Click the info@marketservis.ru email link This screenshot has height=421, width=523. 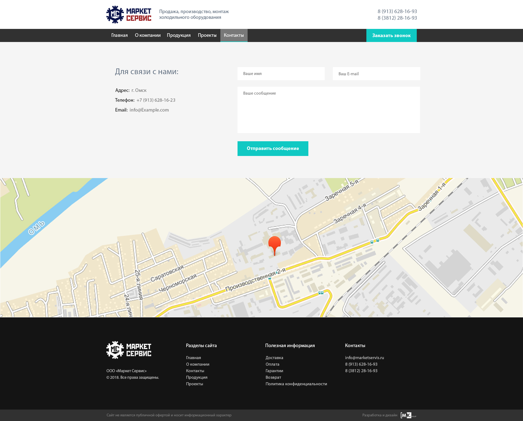point(364,357)
